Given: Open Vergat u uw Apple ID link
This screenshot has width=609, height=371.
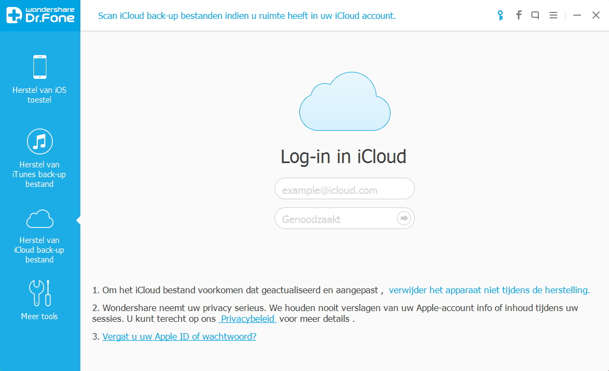Looking at the screenshot, I should click(180, 337).
